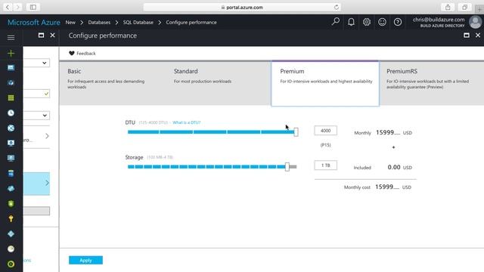Image resolution: width=484 pixels, height=272 pixels.
Task: Click the Microsoft Azure logo
Action: (x=33, y=22)
